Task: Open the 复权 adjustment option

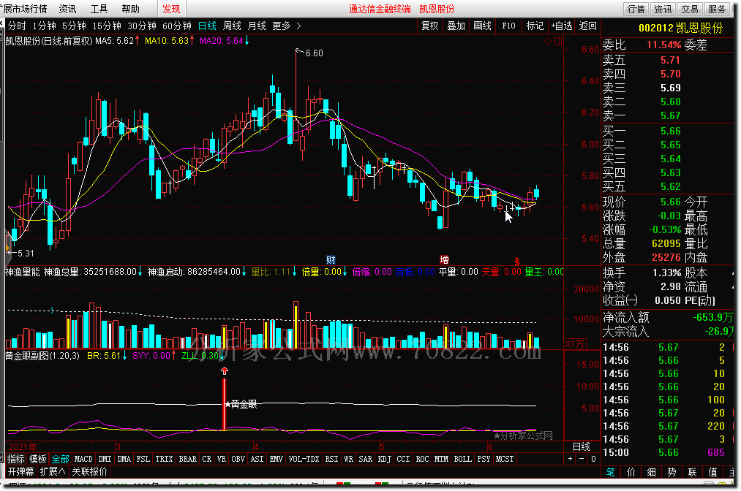Action: tap(429, 26)
